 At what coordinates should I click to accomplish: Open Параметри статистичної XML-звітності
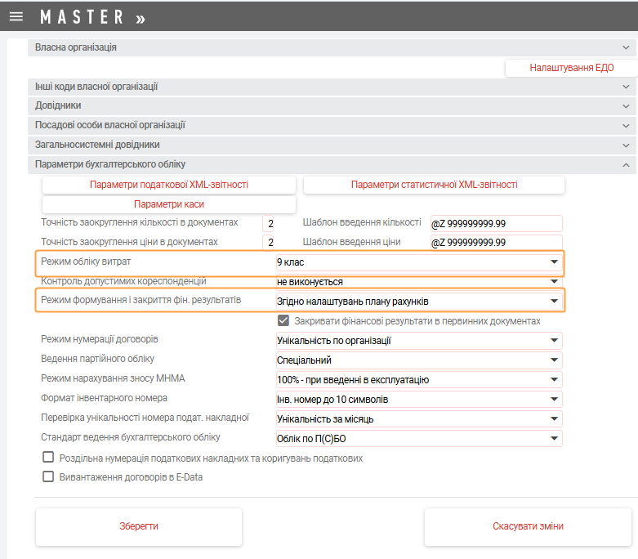point(434,185)
